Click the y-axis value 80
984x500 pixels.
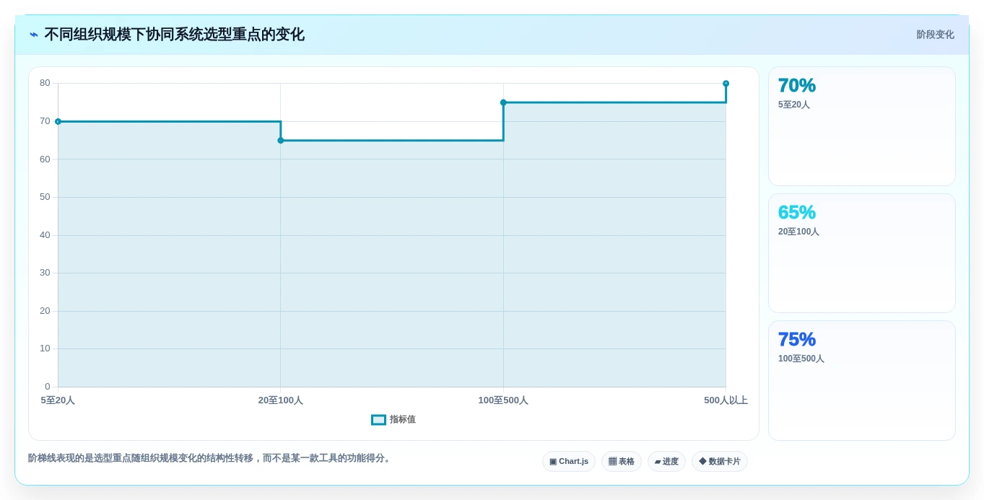point(45,83)
